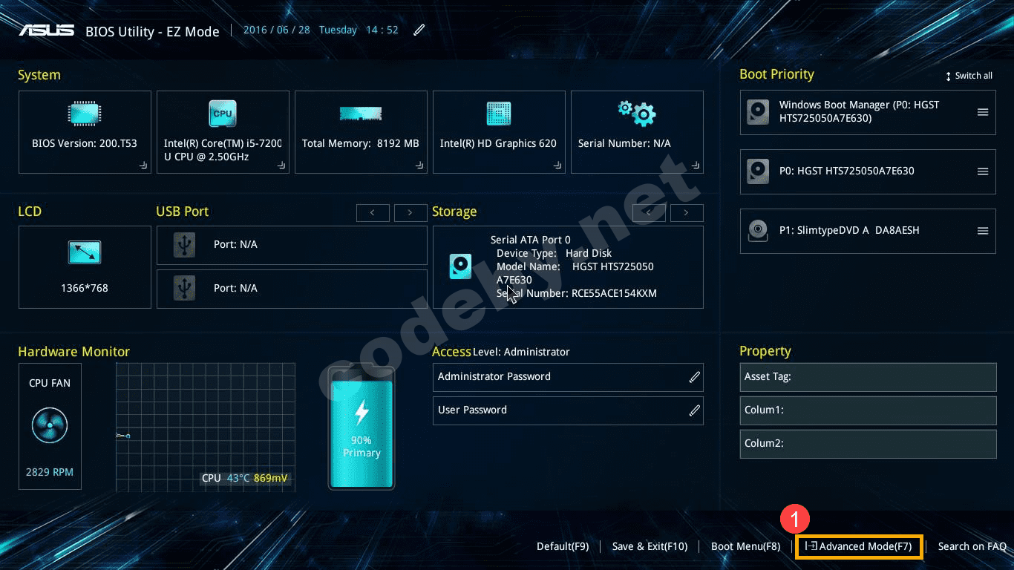
Task: Go to previous USB Port page
Action: tap(373, 213)
